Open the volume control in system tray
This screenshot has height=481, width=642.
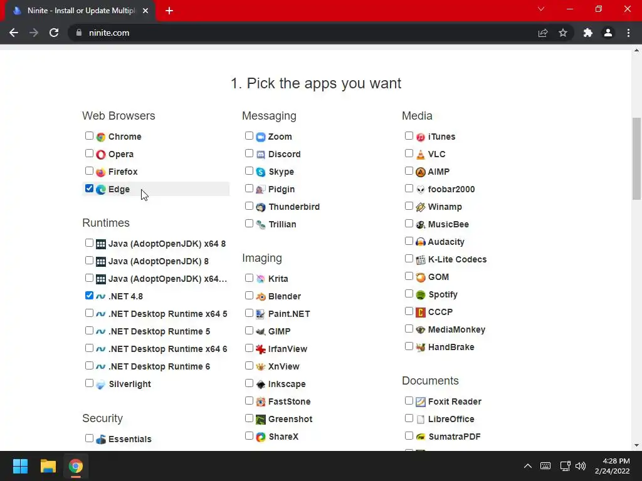tap(581, 466)
